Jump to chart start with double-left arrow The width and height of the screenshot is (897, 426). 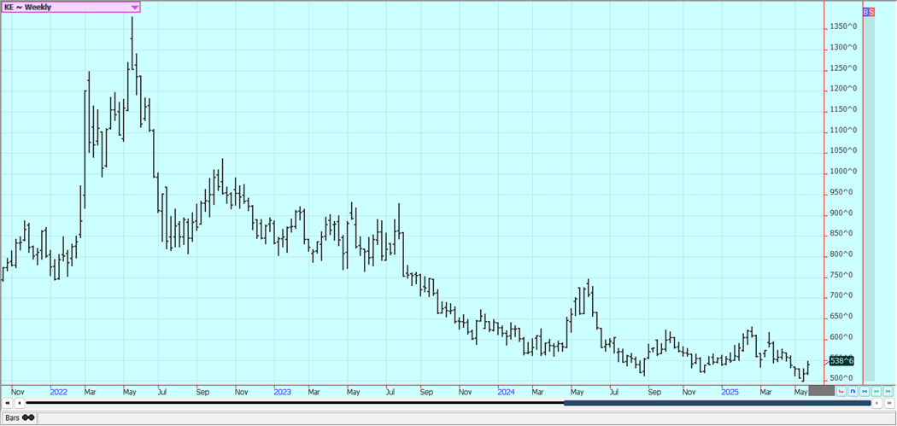coord(8,403)
